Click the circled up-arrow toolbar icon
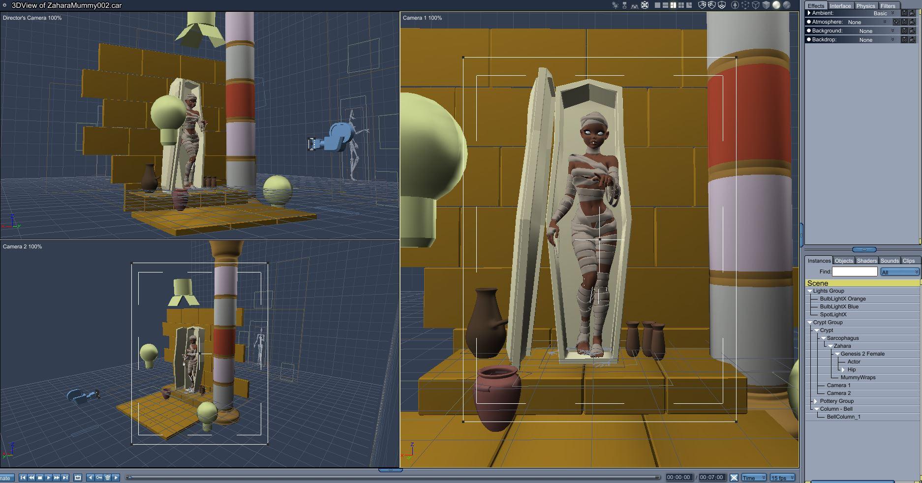The image size is (922, 483). point(735,5)
